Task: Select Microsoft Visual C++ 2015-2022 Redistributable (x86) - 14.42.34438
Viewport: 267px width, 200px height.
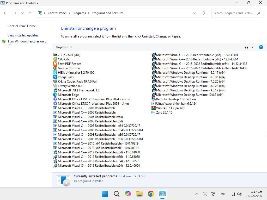Action: point(199,68)
